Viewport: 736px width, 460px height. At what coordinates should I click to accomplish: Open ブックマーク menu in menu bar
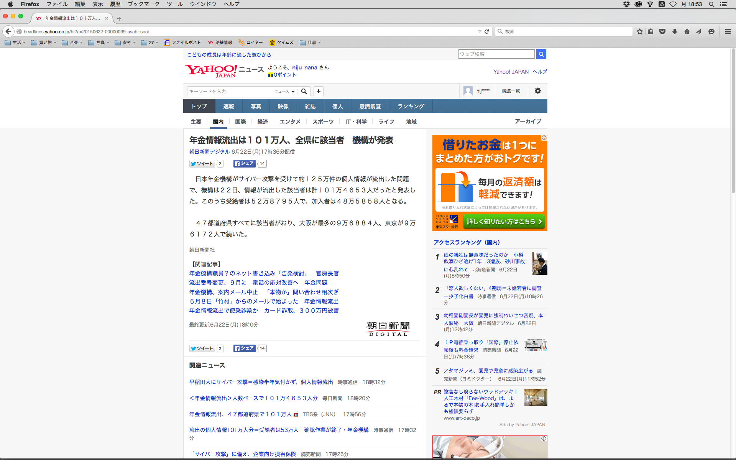[x=143, y=4]
